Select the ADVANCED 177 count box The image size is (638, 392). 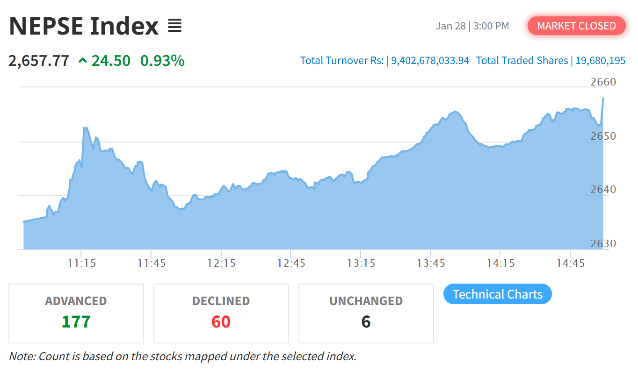(x=76, y=314)
